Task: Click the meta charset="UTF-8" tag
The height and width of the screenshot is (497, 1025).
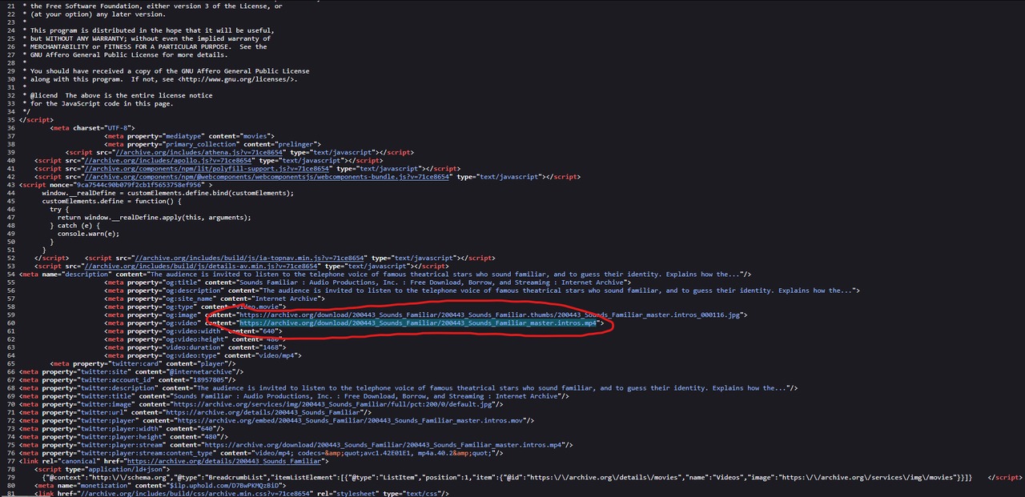Action: (x=92, y=128)
